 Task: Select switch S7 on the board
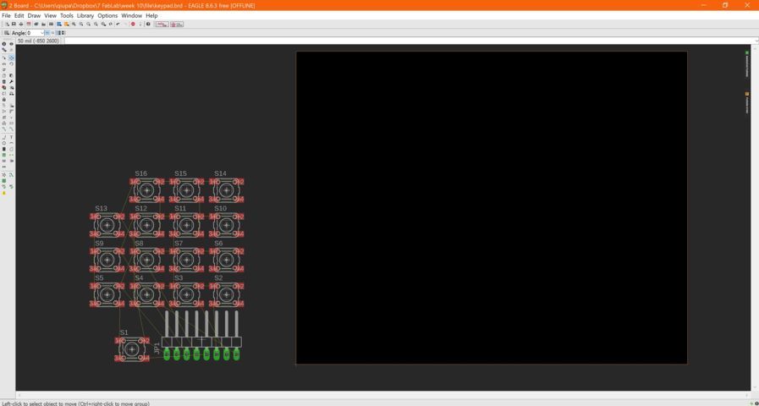click(x=186, y=260)
